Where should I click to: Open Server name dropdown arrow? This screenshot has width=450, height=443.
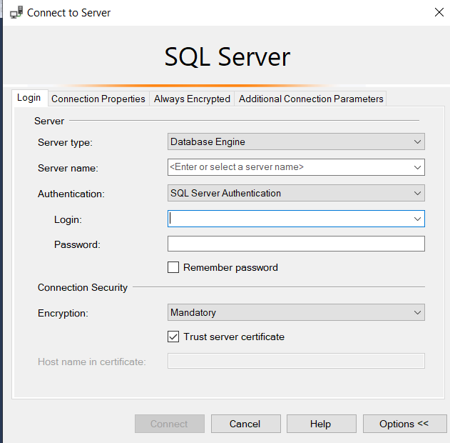pos(418,167)
